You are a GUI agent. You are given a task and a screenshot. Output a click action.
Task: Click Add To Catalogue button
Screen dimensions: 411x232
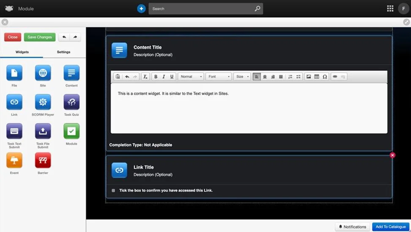[x=391, y=227]
